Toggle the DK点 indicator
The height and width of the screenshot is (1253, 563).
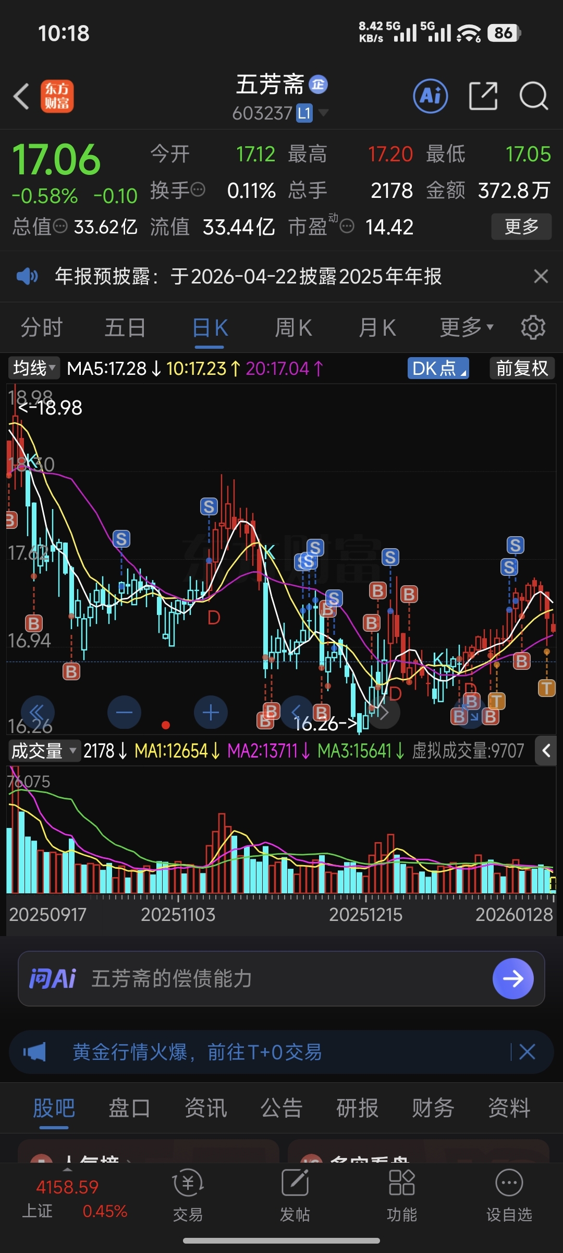pyautogui.click(x=438, y=368)
